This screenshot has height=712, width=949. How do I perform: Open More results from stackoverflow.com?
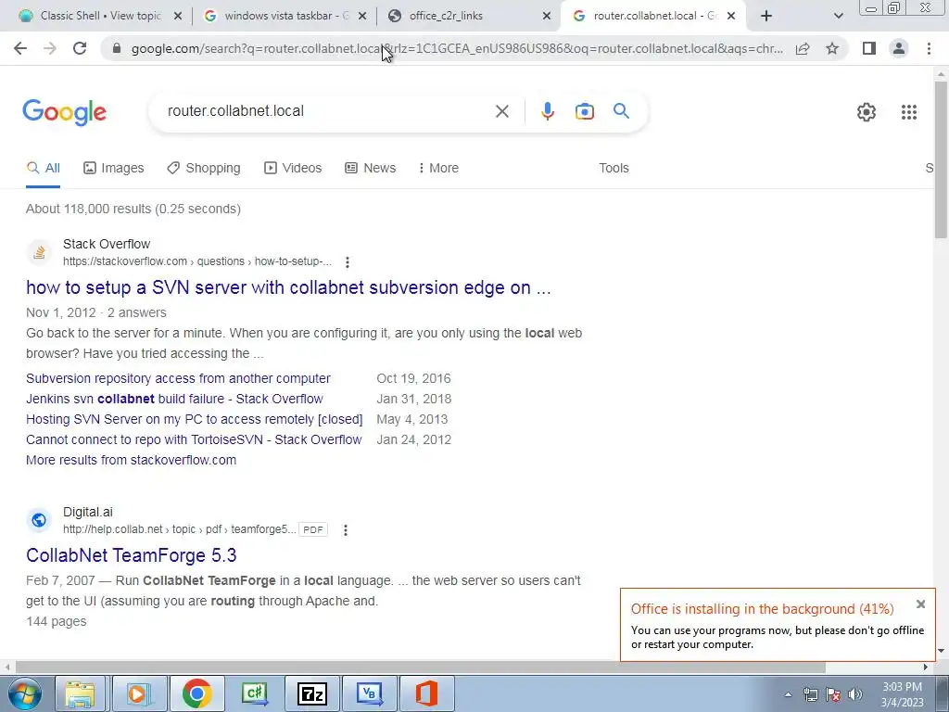pos(131,460)
